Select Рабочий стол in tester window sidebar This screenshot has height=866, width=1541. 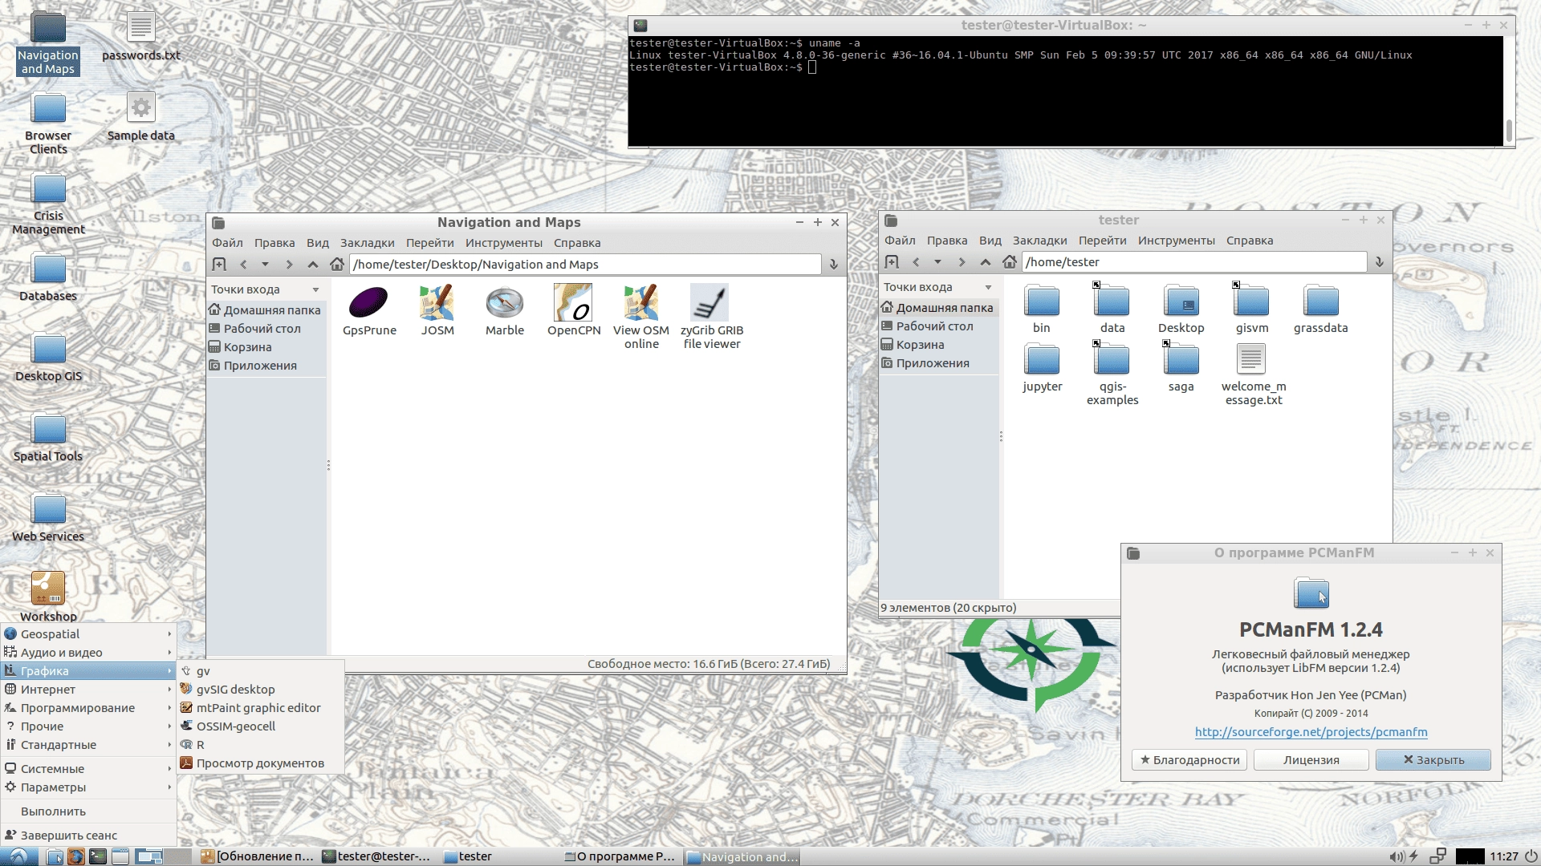click(x=938, y=326)
